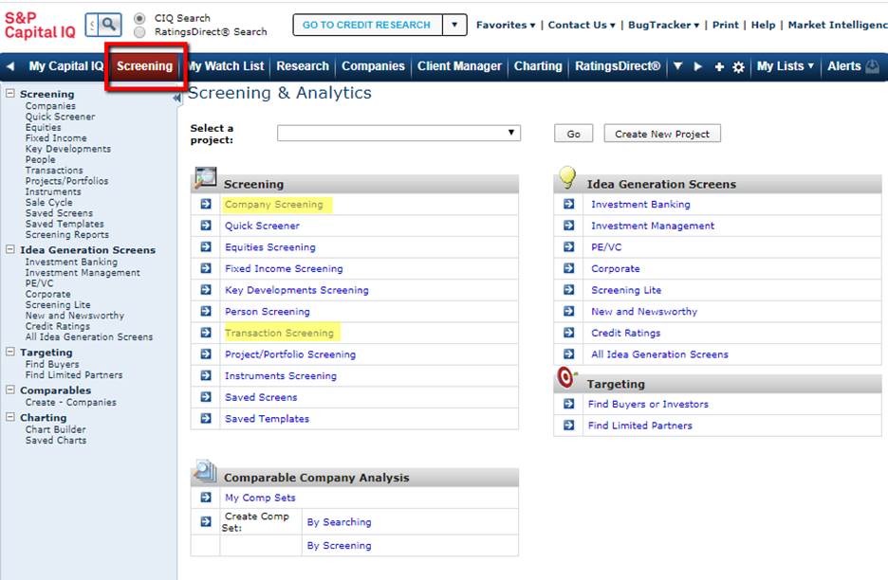
Task: Click the Print link in top bar
Action: click(x=726, y=25)
